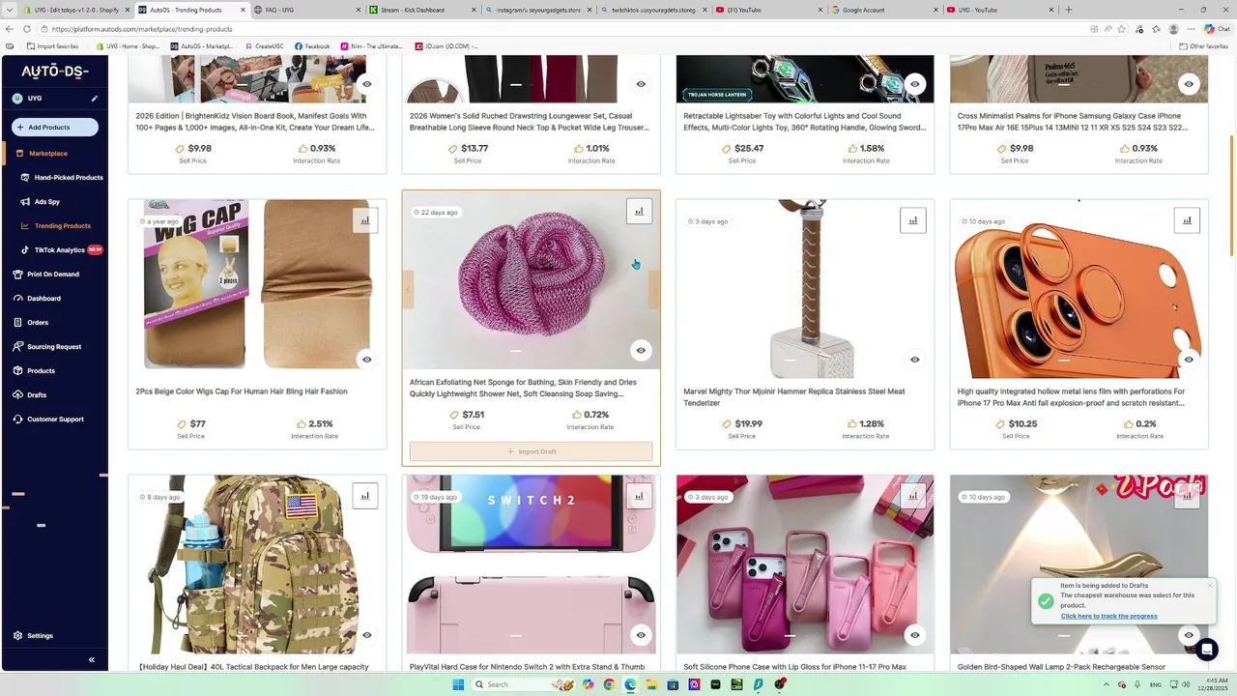Screen dimensions: 1237x696
Task: Open Other favorites folder dropdown
Action: coord(1204,45)
